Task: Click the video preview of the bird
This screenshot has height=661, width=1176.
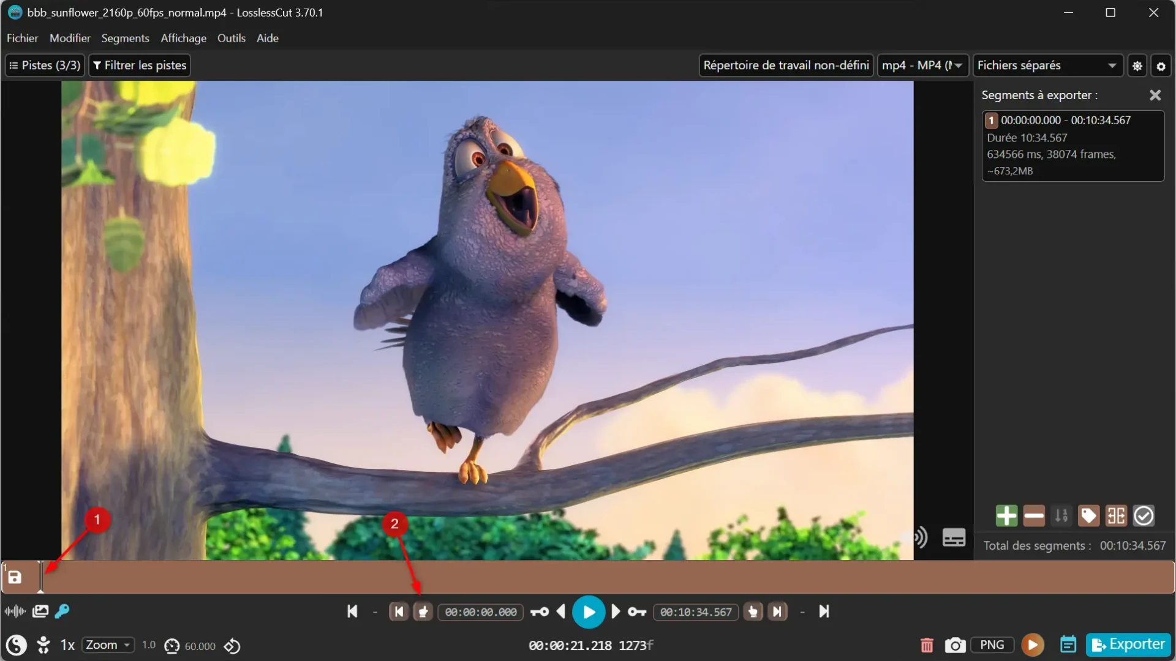Action: 487,320
